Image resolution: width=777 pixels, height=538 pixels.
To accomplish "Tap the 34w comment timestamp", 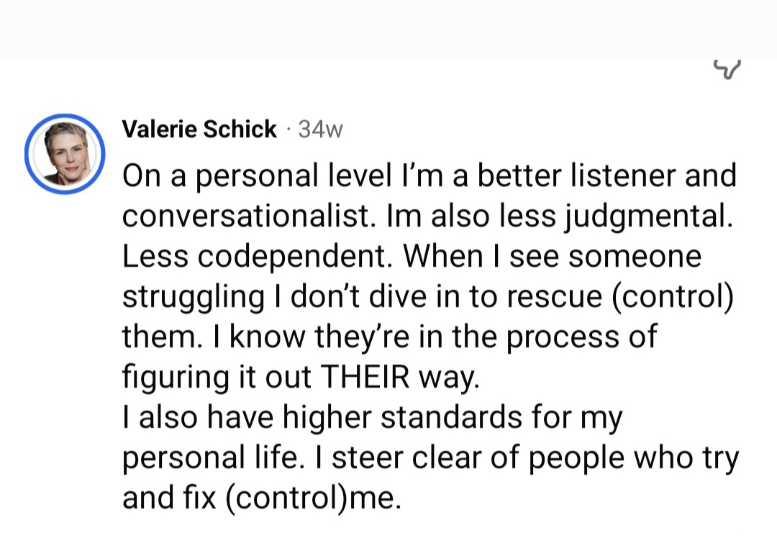I will (x=320, y=129).
